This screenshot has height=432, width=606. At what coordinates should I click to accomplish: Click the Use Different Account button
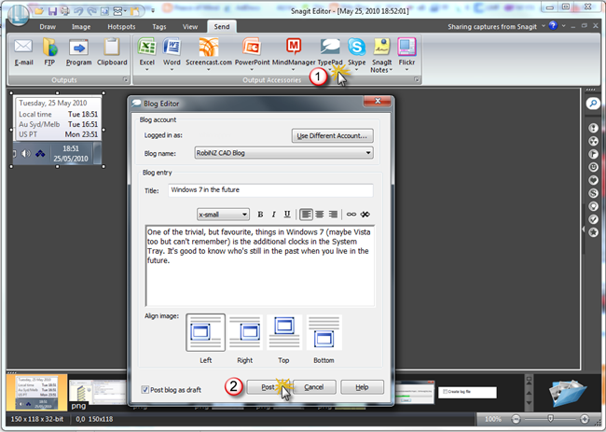[x=332, y=135]
